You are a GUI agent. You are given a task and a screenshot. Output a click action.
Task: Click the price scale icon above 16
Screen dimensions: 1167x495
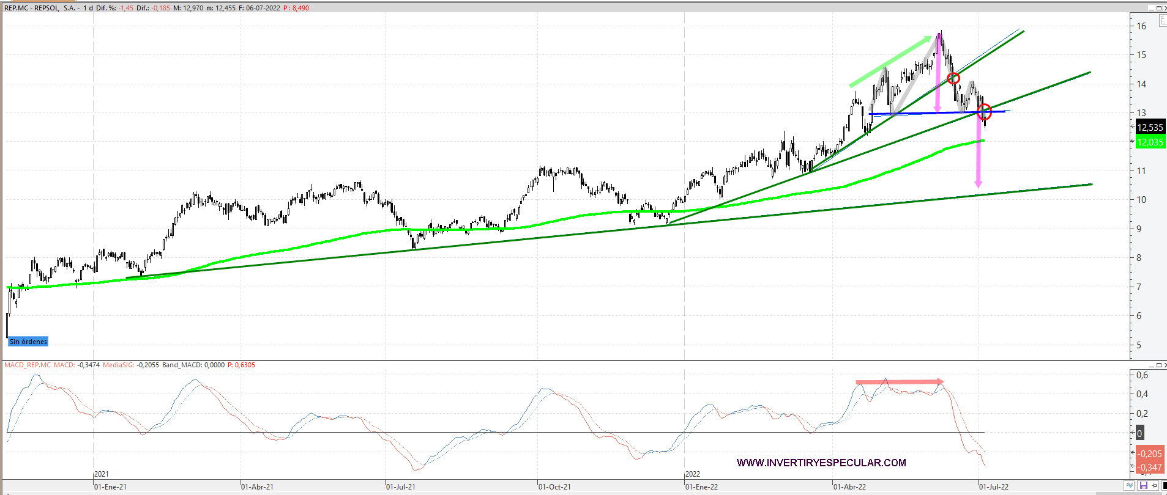coord(1162,20)
